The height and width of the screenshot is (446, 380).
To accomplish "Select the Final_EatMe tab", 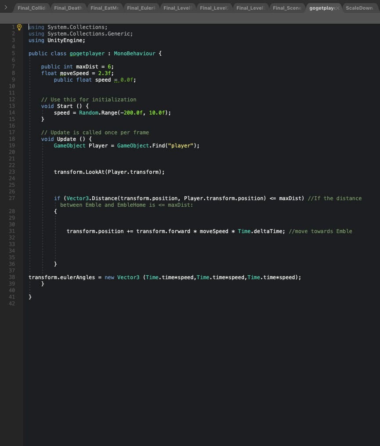I will click(x=105, y=8).
